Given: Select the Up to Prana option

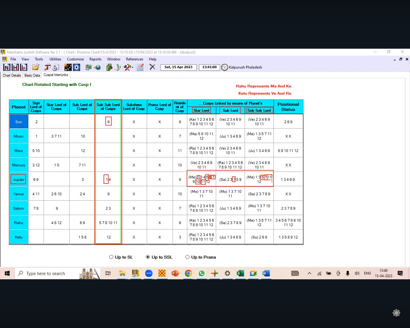Looking at the screenshot, I should tap(187, 257).
